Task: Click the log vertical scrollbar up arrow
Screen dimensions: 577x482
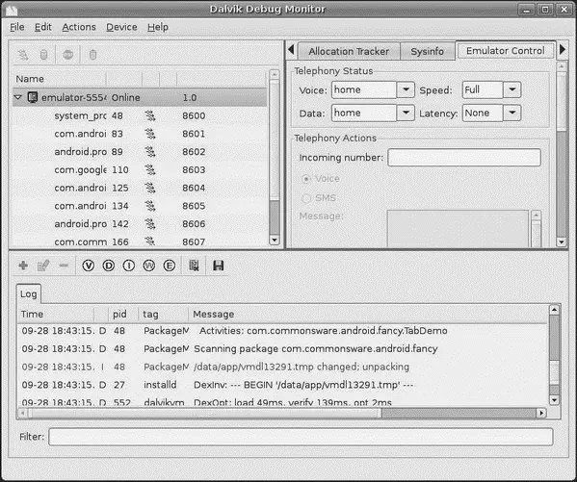Action: 554,310
